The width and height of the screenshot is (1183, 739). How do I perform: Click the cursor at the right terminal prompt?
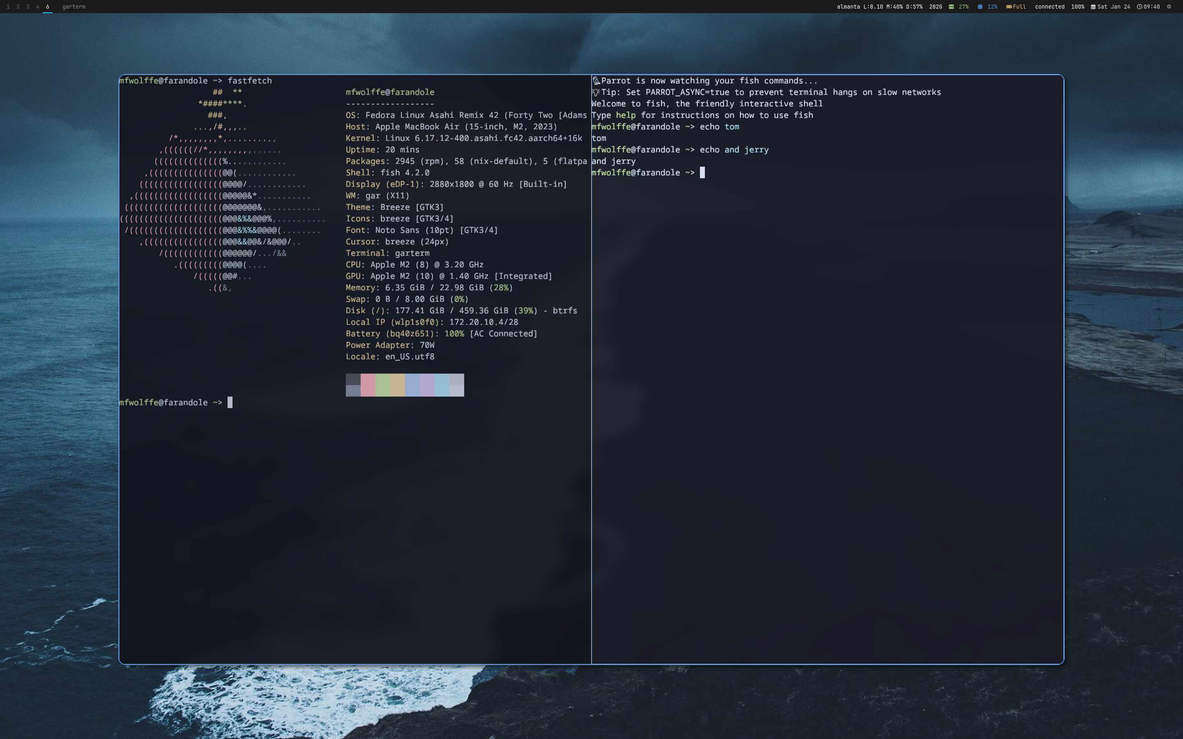(702, 172)
